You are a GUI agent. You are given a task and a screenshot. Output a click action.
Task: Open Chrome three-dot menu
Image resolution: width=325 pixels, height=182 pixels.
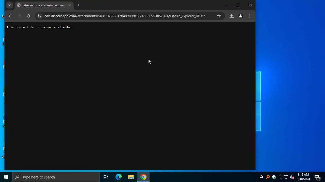(250, 16)
